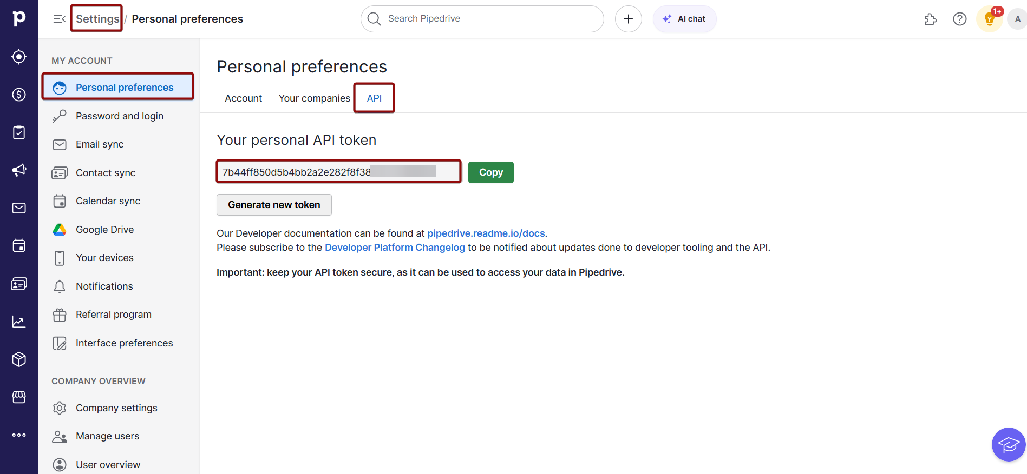Image resolution: width=1027 pixels, height=474 pixels.
Task: Open Contacts via the ID card rail icon
Action: [19, 284]
